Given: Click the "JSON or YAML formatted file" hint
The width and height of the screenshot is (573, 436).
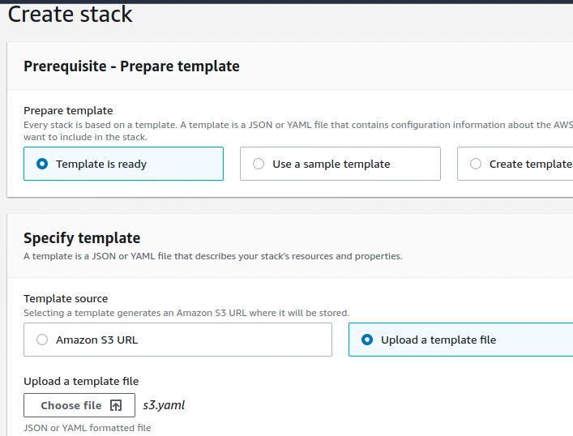Looking at the screenshot, I should [87, 428].
